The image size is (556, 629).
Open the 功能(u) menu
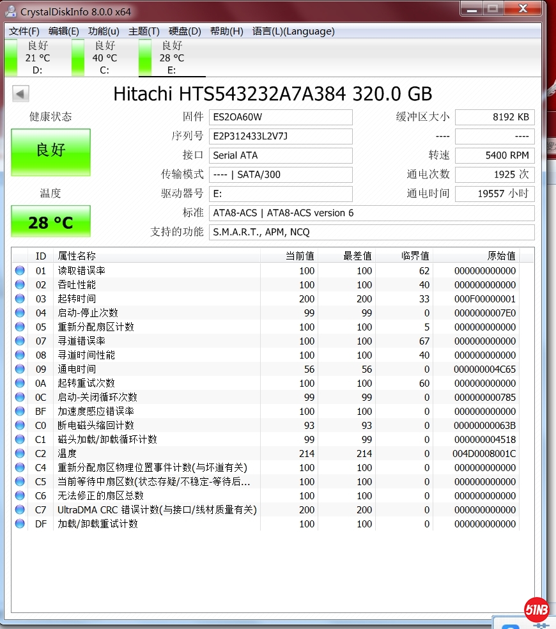[x=104, y=31]
